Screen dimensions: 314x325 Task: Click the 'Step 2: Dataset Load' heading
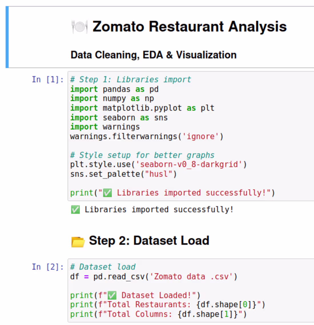(x=149, y=241)
